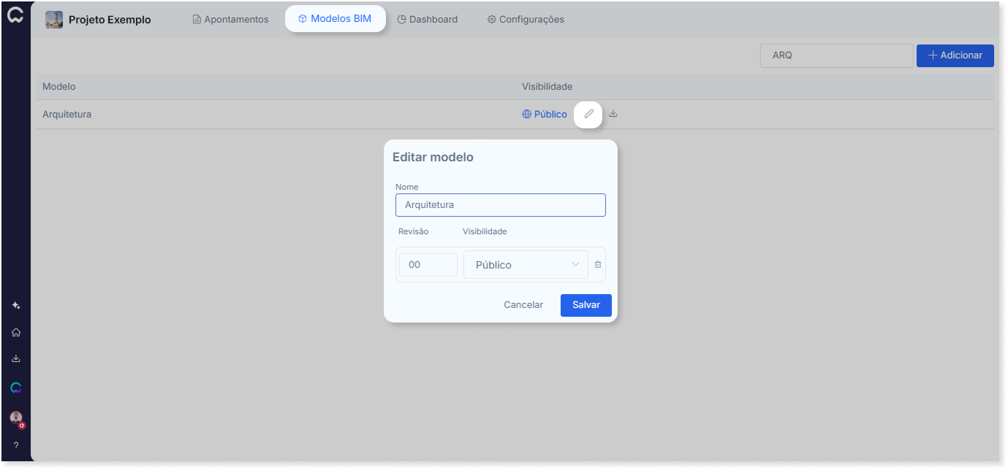Download the Arquitetura model via download icon

(x=613, y=114)
